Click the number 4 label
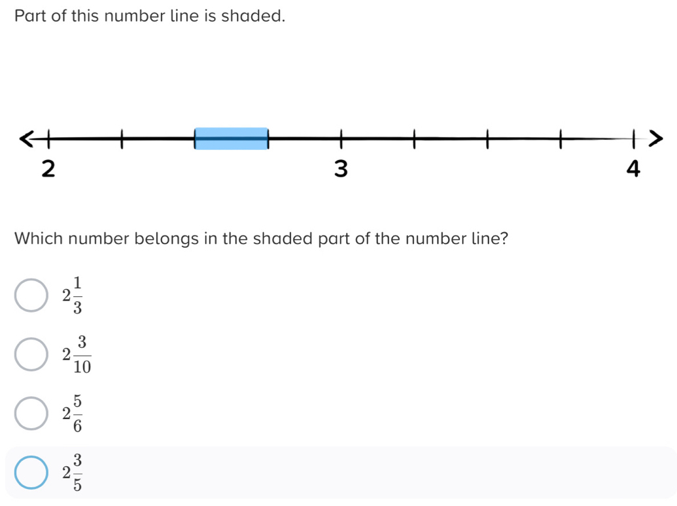Screen dimensions: 677x506 pyautogui.click(x=633, y=169)
